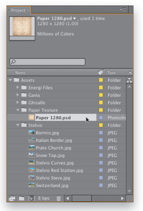Open the Paper 1280.psd usage dropdown

(75, 19)
